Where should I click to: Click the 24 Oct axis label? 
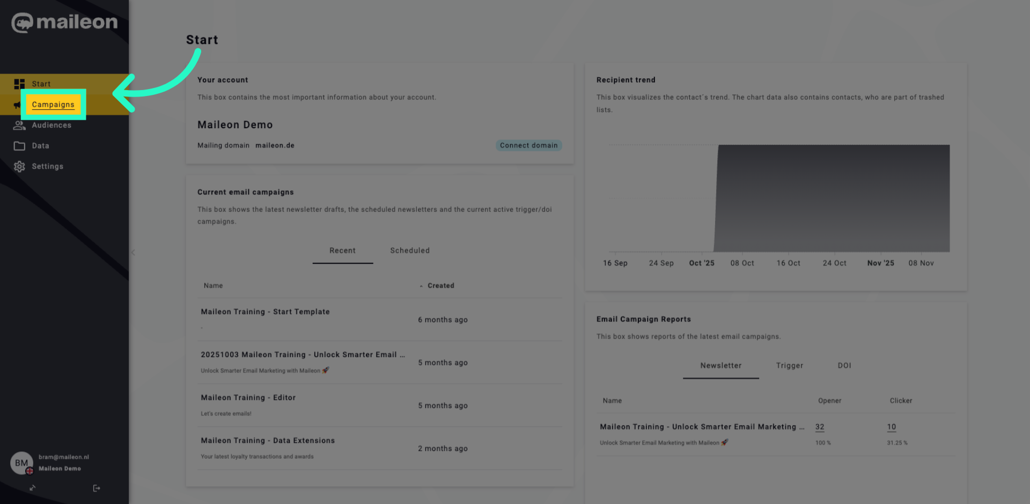click(x=835, y=263)
